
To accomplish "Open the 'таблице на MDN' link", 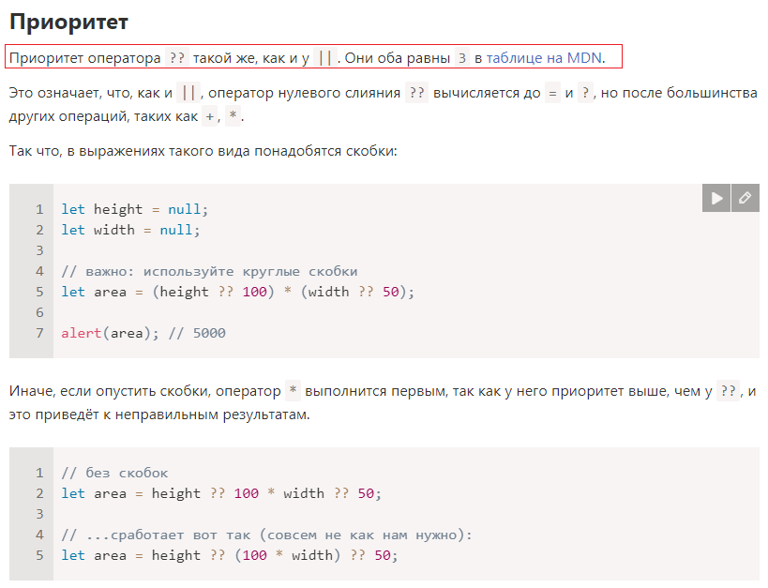I will click(x=544, y=58).
